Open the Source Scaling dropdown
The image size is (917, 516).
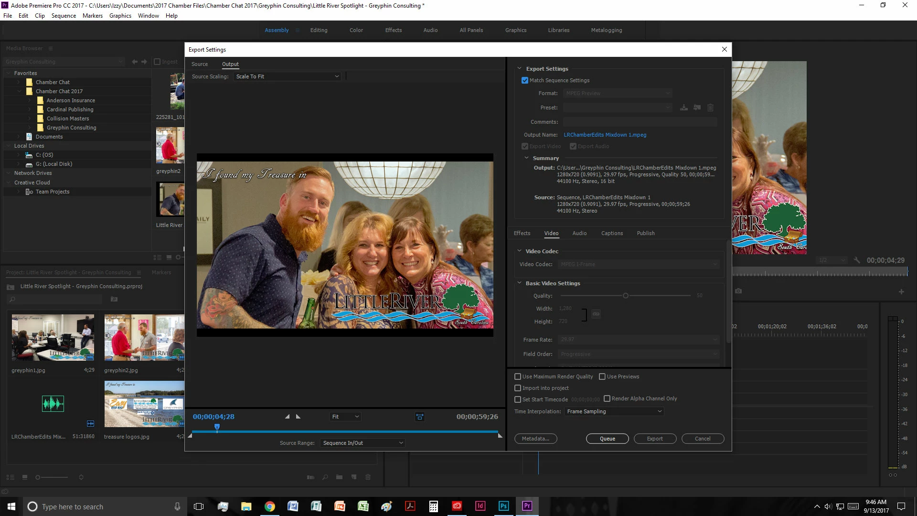tap(287, 76)
